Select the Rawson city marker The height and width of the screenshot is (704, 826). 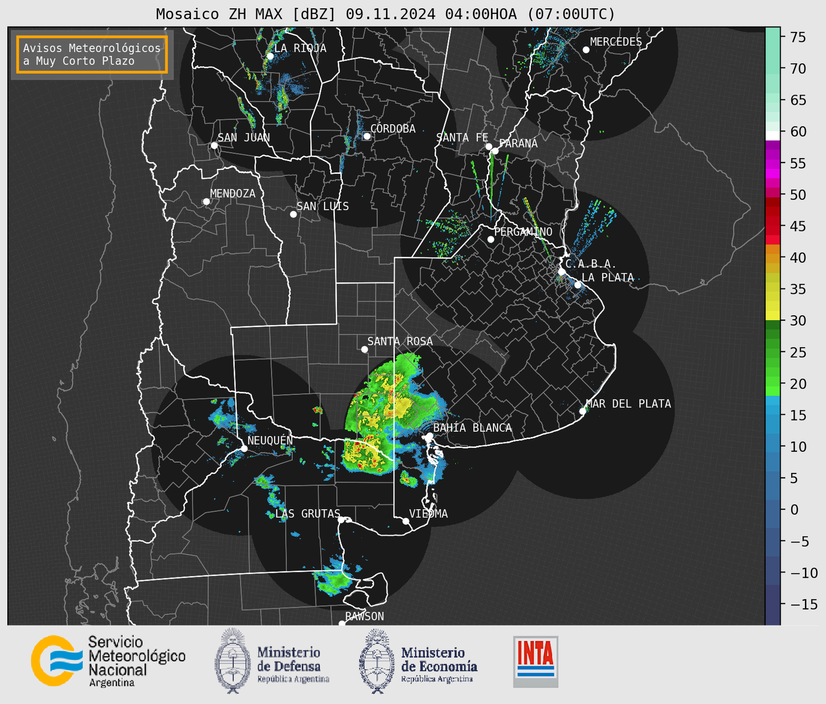click(x=342, y=624)
